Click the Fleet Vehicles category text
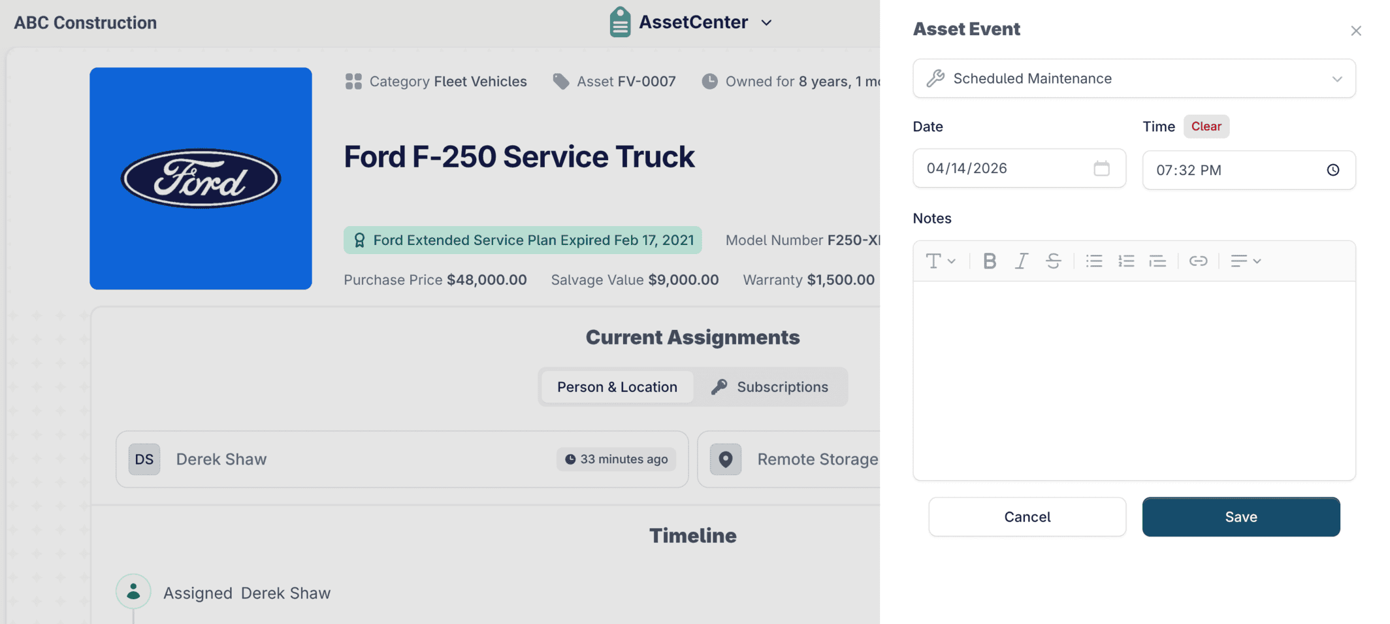This screenshot has width=1390, height=624. [x=480, y=82]
